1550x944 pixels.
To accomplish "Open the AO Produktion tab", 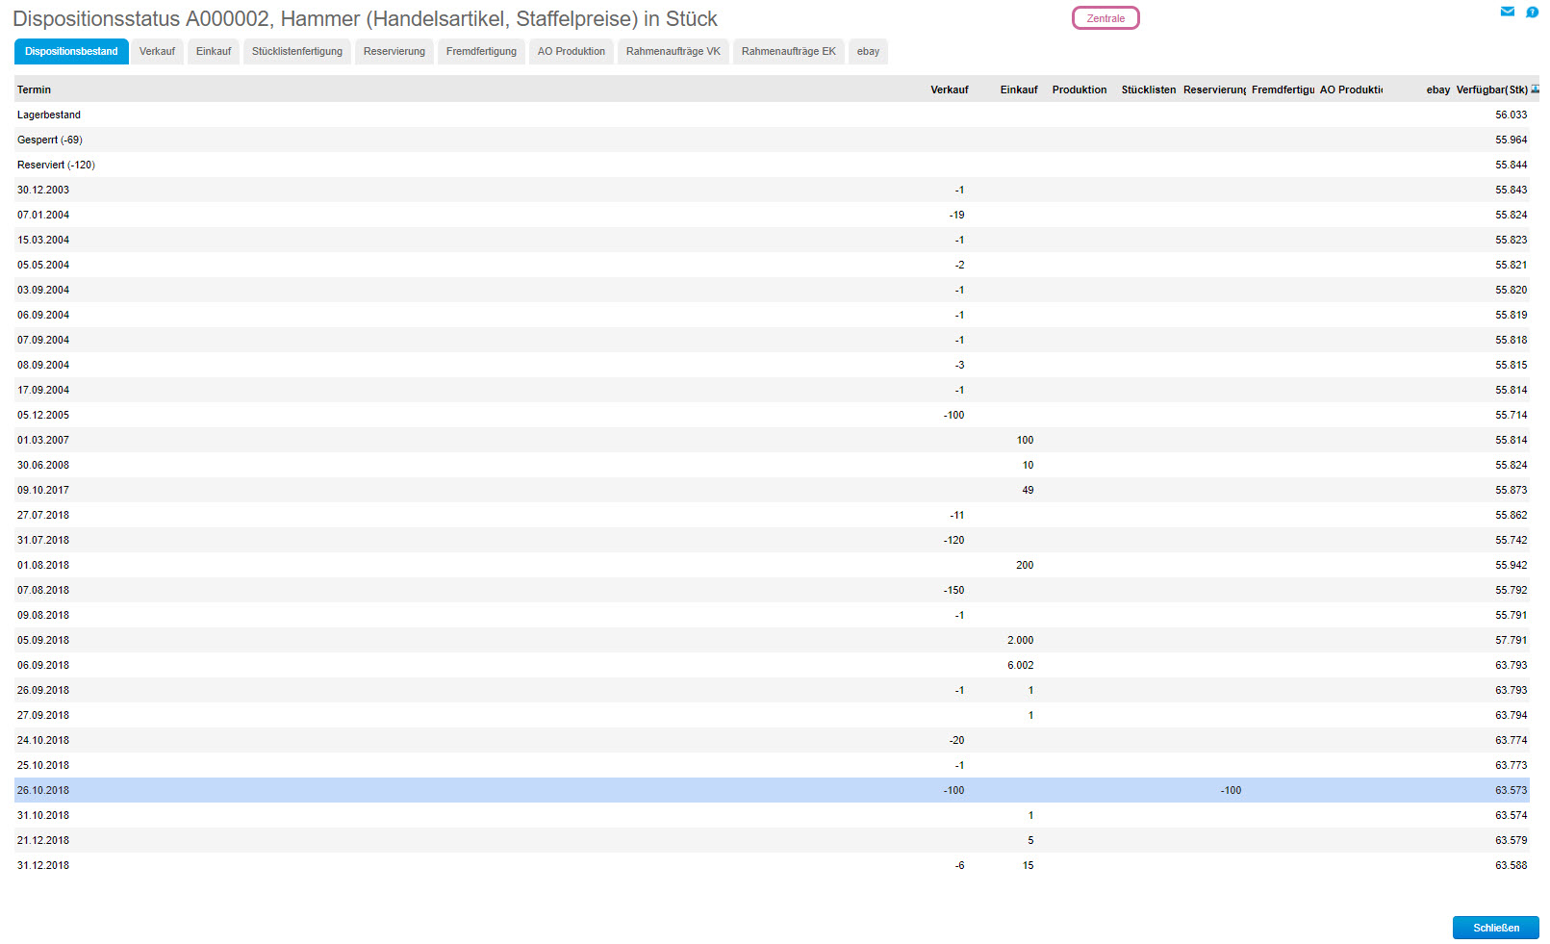I will pyautogui.click(x=572, y=52).
